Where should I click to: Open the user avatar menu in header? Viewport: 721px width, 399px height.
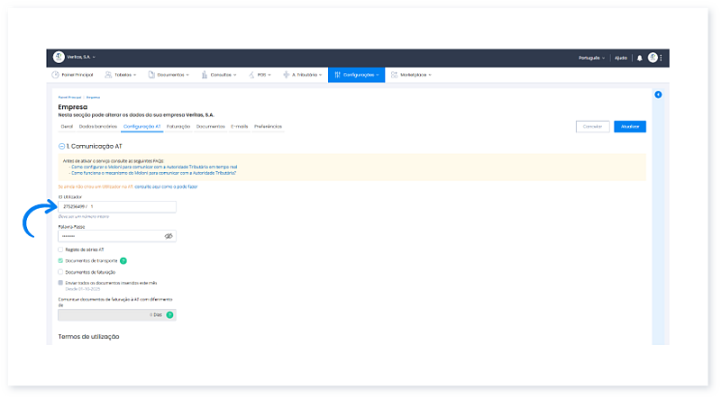tap(653, 58)
